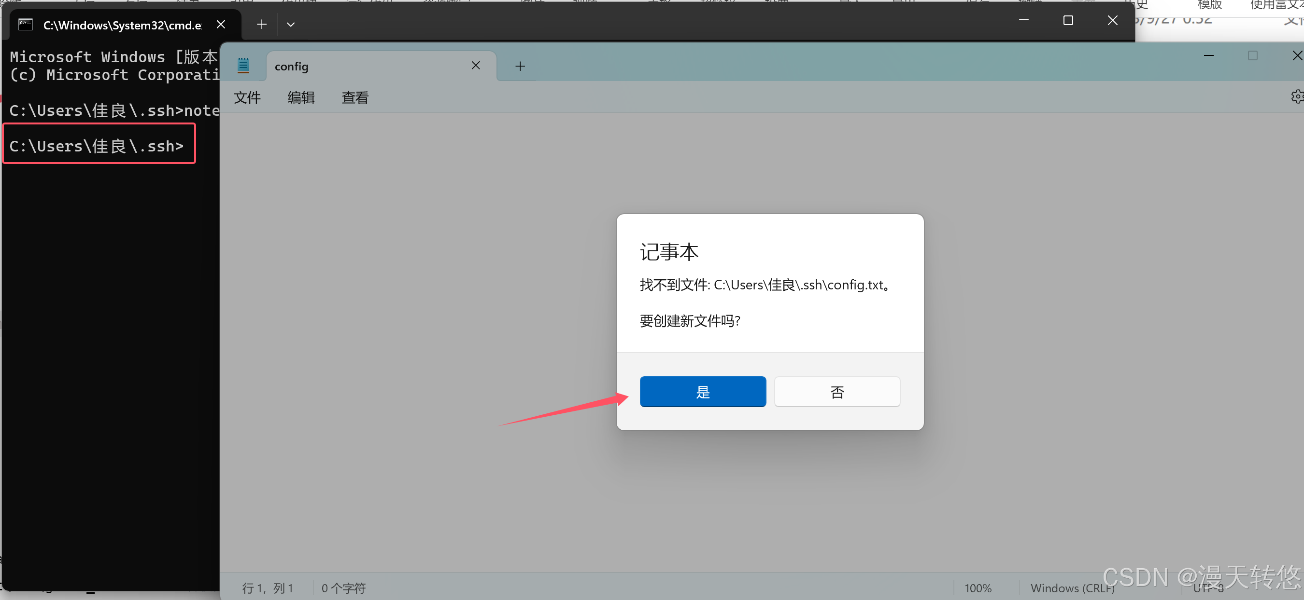The width and height of the screenshot is (1304, 600).
Task: Add a new Notepad tab
Action: pos(520,66)
